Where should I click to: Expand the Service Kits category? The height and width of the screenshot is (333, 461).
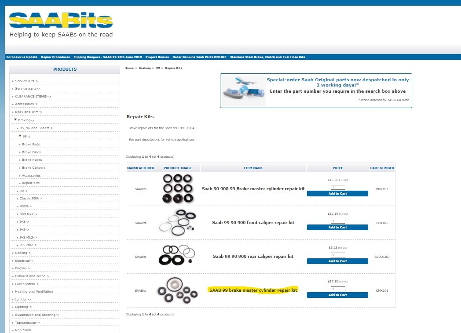26,81
